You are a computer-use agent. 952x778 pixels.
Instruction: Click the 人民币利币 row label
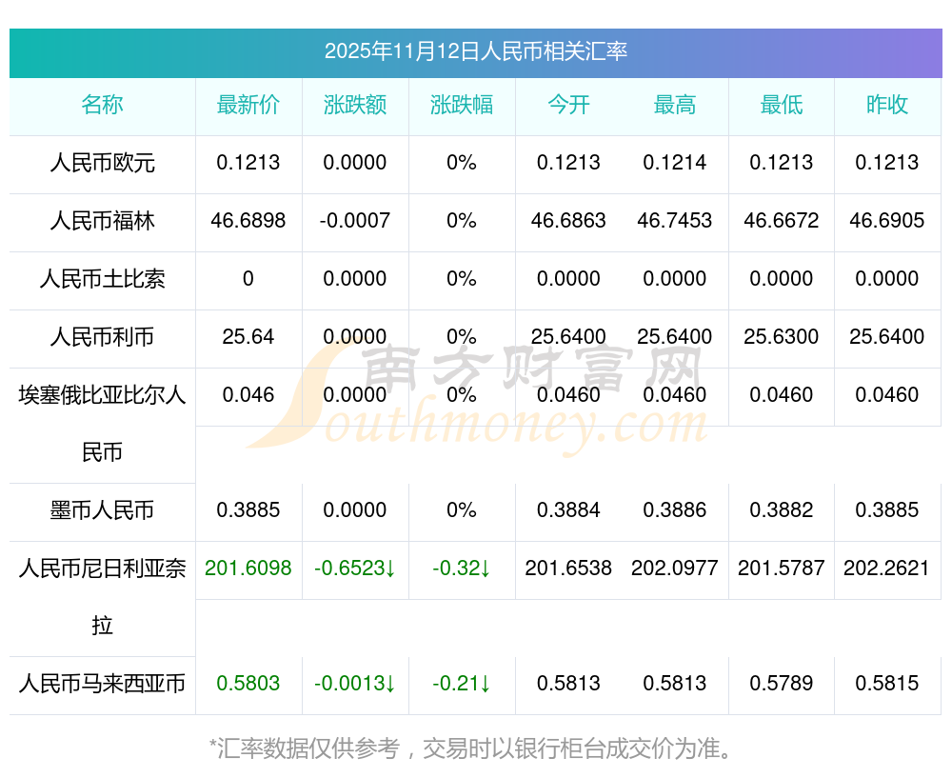[x=102, y=337]
